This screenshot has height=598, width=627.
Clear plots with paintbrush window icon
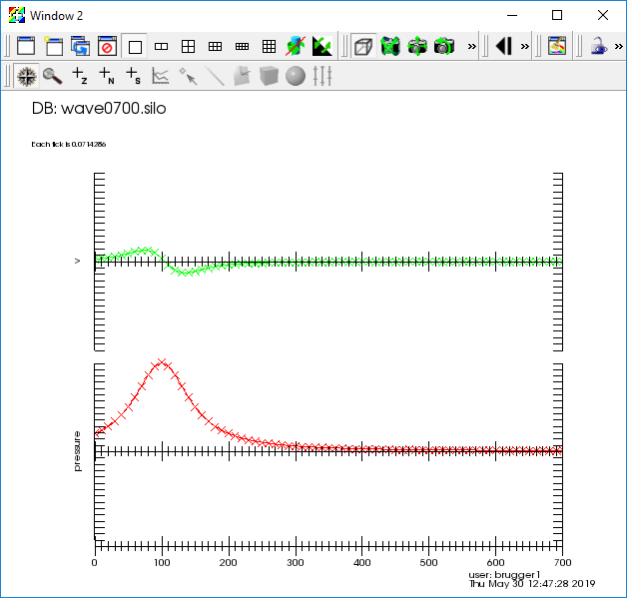tap(557, 46)
